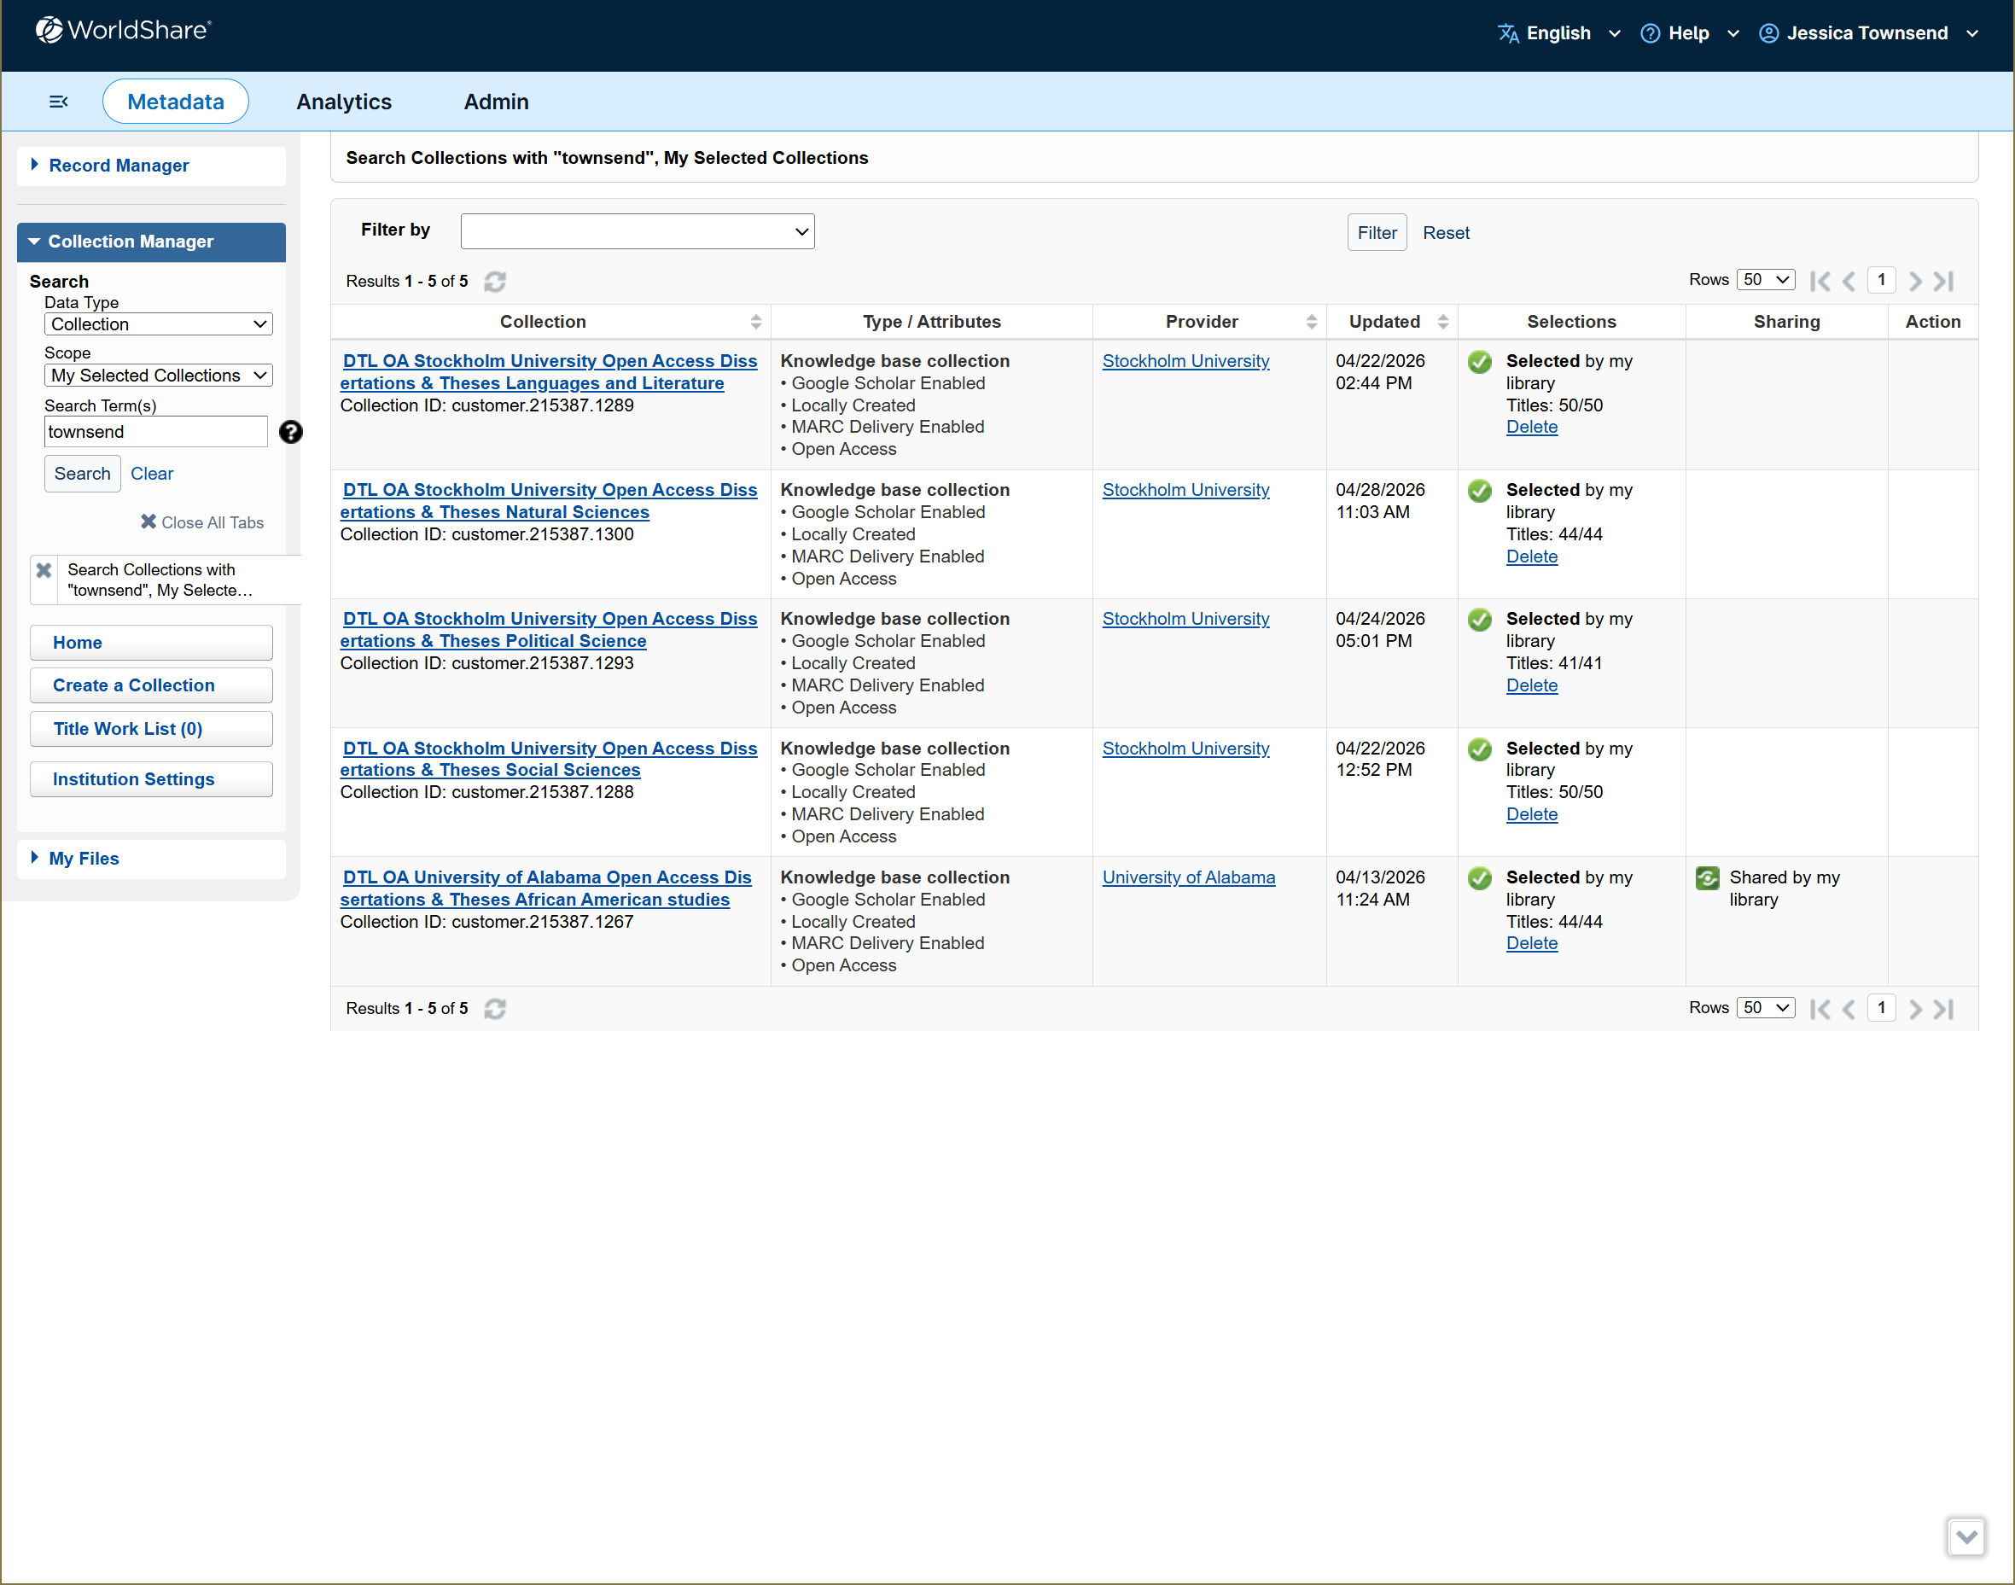2015x1585 pixels.
Task: Refresh results using top refresh icon
Action: tap(495, 281)
